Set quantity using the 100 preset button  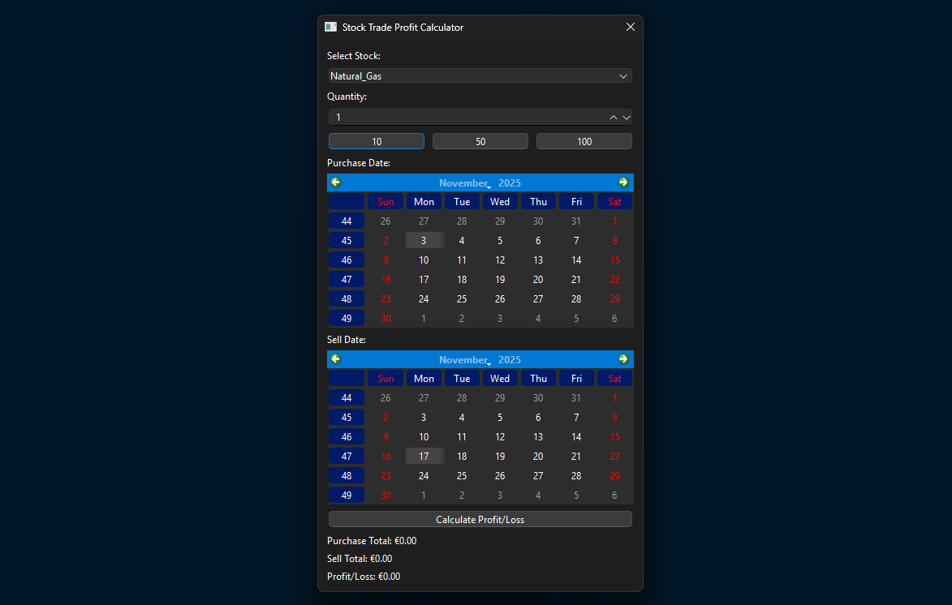pos(584,140)
